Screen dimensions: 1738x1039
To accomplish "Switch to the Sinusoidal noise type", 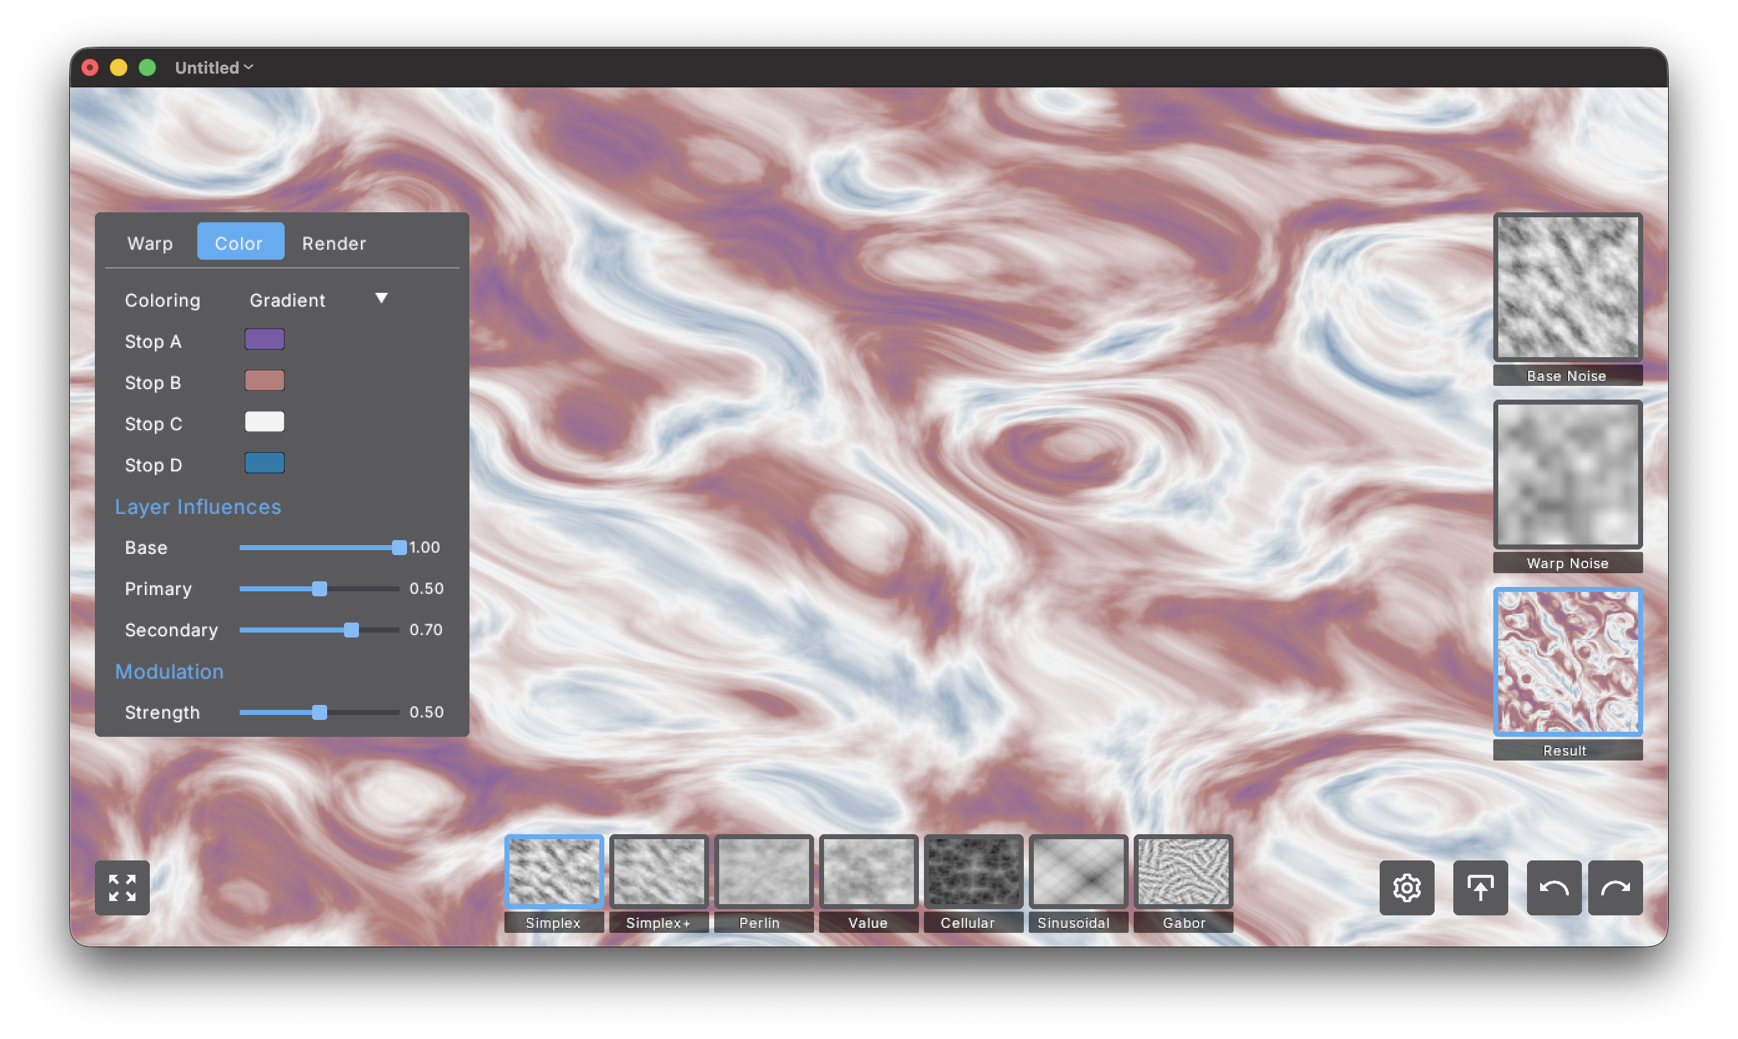I will coord(1078,871).
